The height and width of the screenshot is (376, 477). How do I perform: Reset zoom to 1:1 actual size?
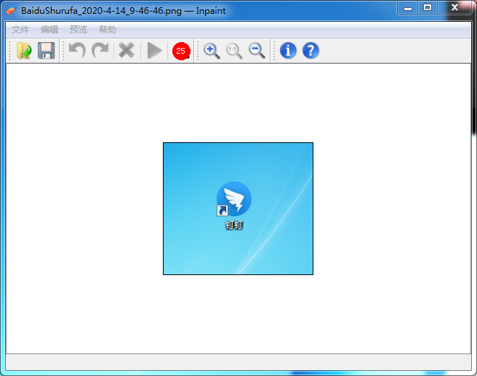[234, 51]
